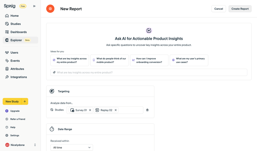Screen dimensions: 257x151
Task: Click the Free plan badge
Action: (x=23, y=6)
